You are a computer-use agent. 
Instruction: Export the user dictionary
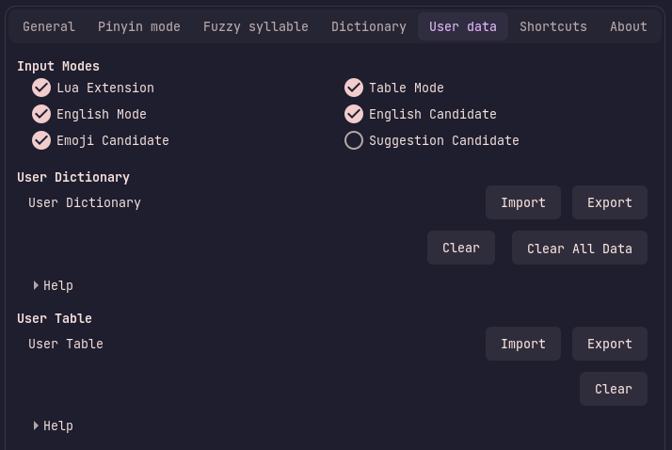click(x=610, y=202)
